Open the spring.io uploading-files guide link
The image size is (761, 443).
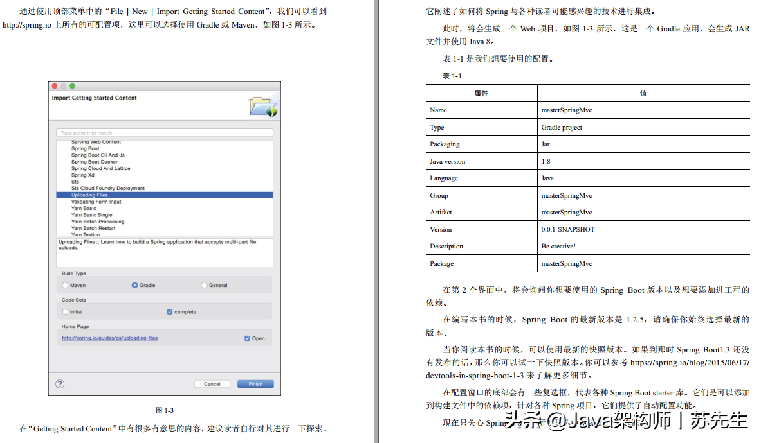tap(110, 338)
